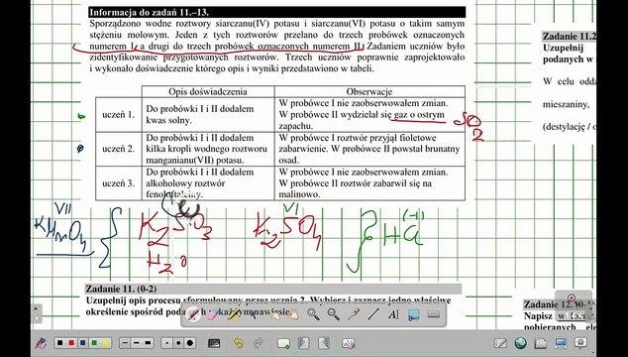628x357 pixels.
Task: Select the yellow Highlighter marker tool
Action: click(x=233, y=314)
